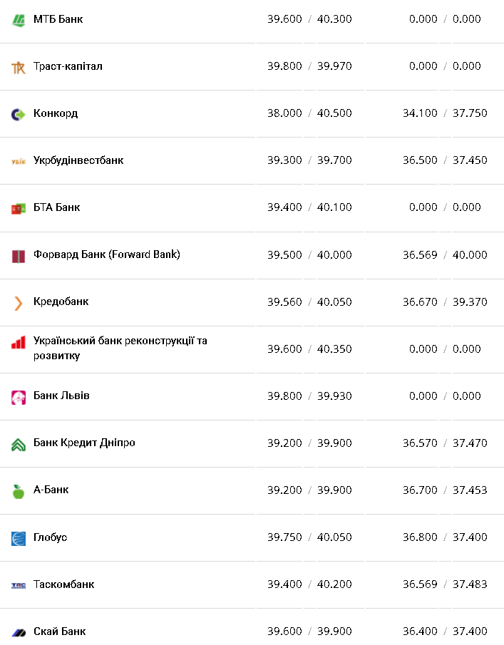Click the МТБ Банк green logo icon
504x645 pixels.
(19, 20)
